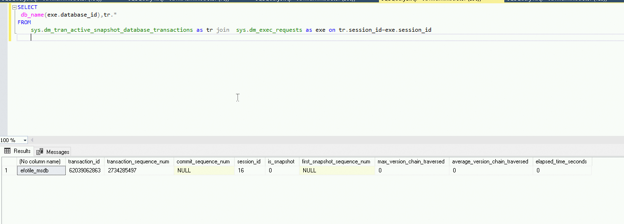Click the join keyword in the query
624x224 pixels.
223,30
